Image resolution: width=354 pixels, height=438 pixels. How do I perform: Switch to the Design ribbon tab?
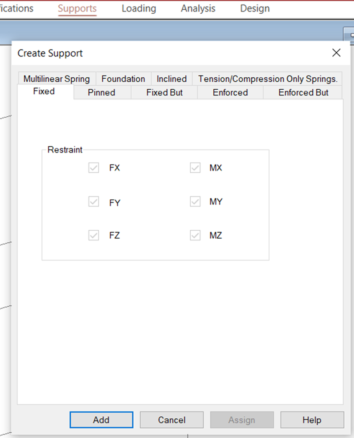click(x=255, y=9)
